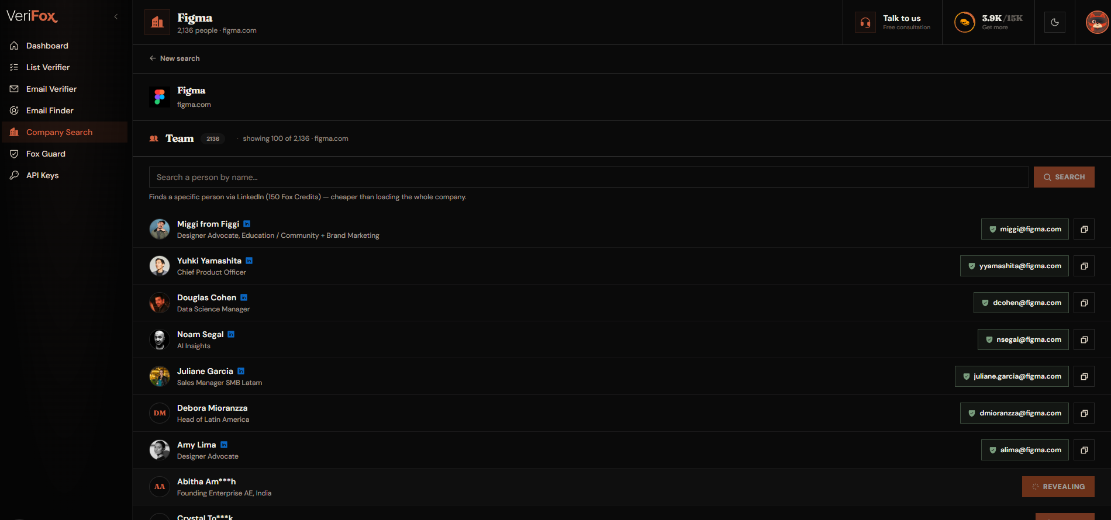Open Yuhki Yamashita LinkedIn icon
1111x520 pixels.
[249, 261]
